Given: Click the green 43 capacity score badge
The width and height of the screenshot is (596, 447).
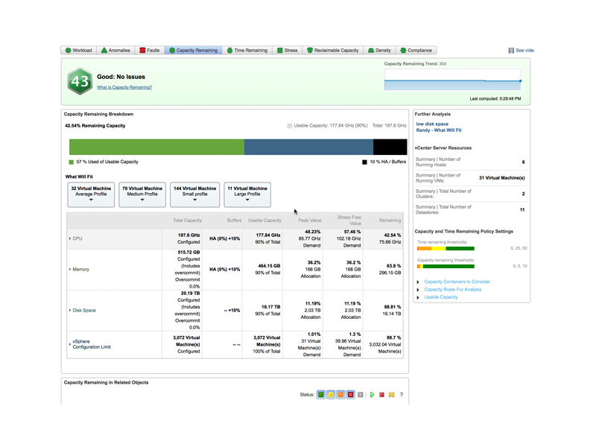Looking at the screenshot, I should click(79, 82).
